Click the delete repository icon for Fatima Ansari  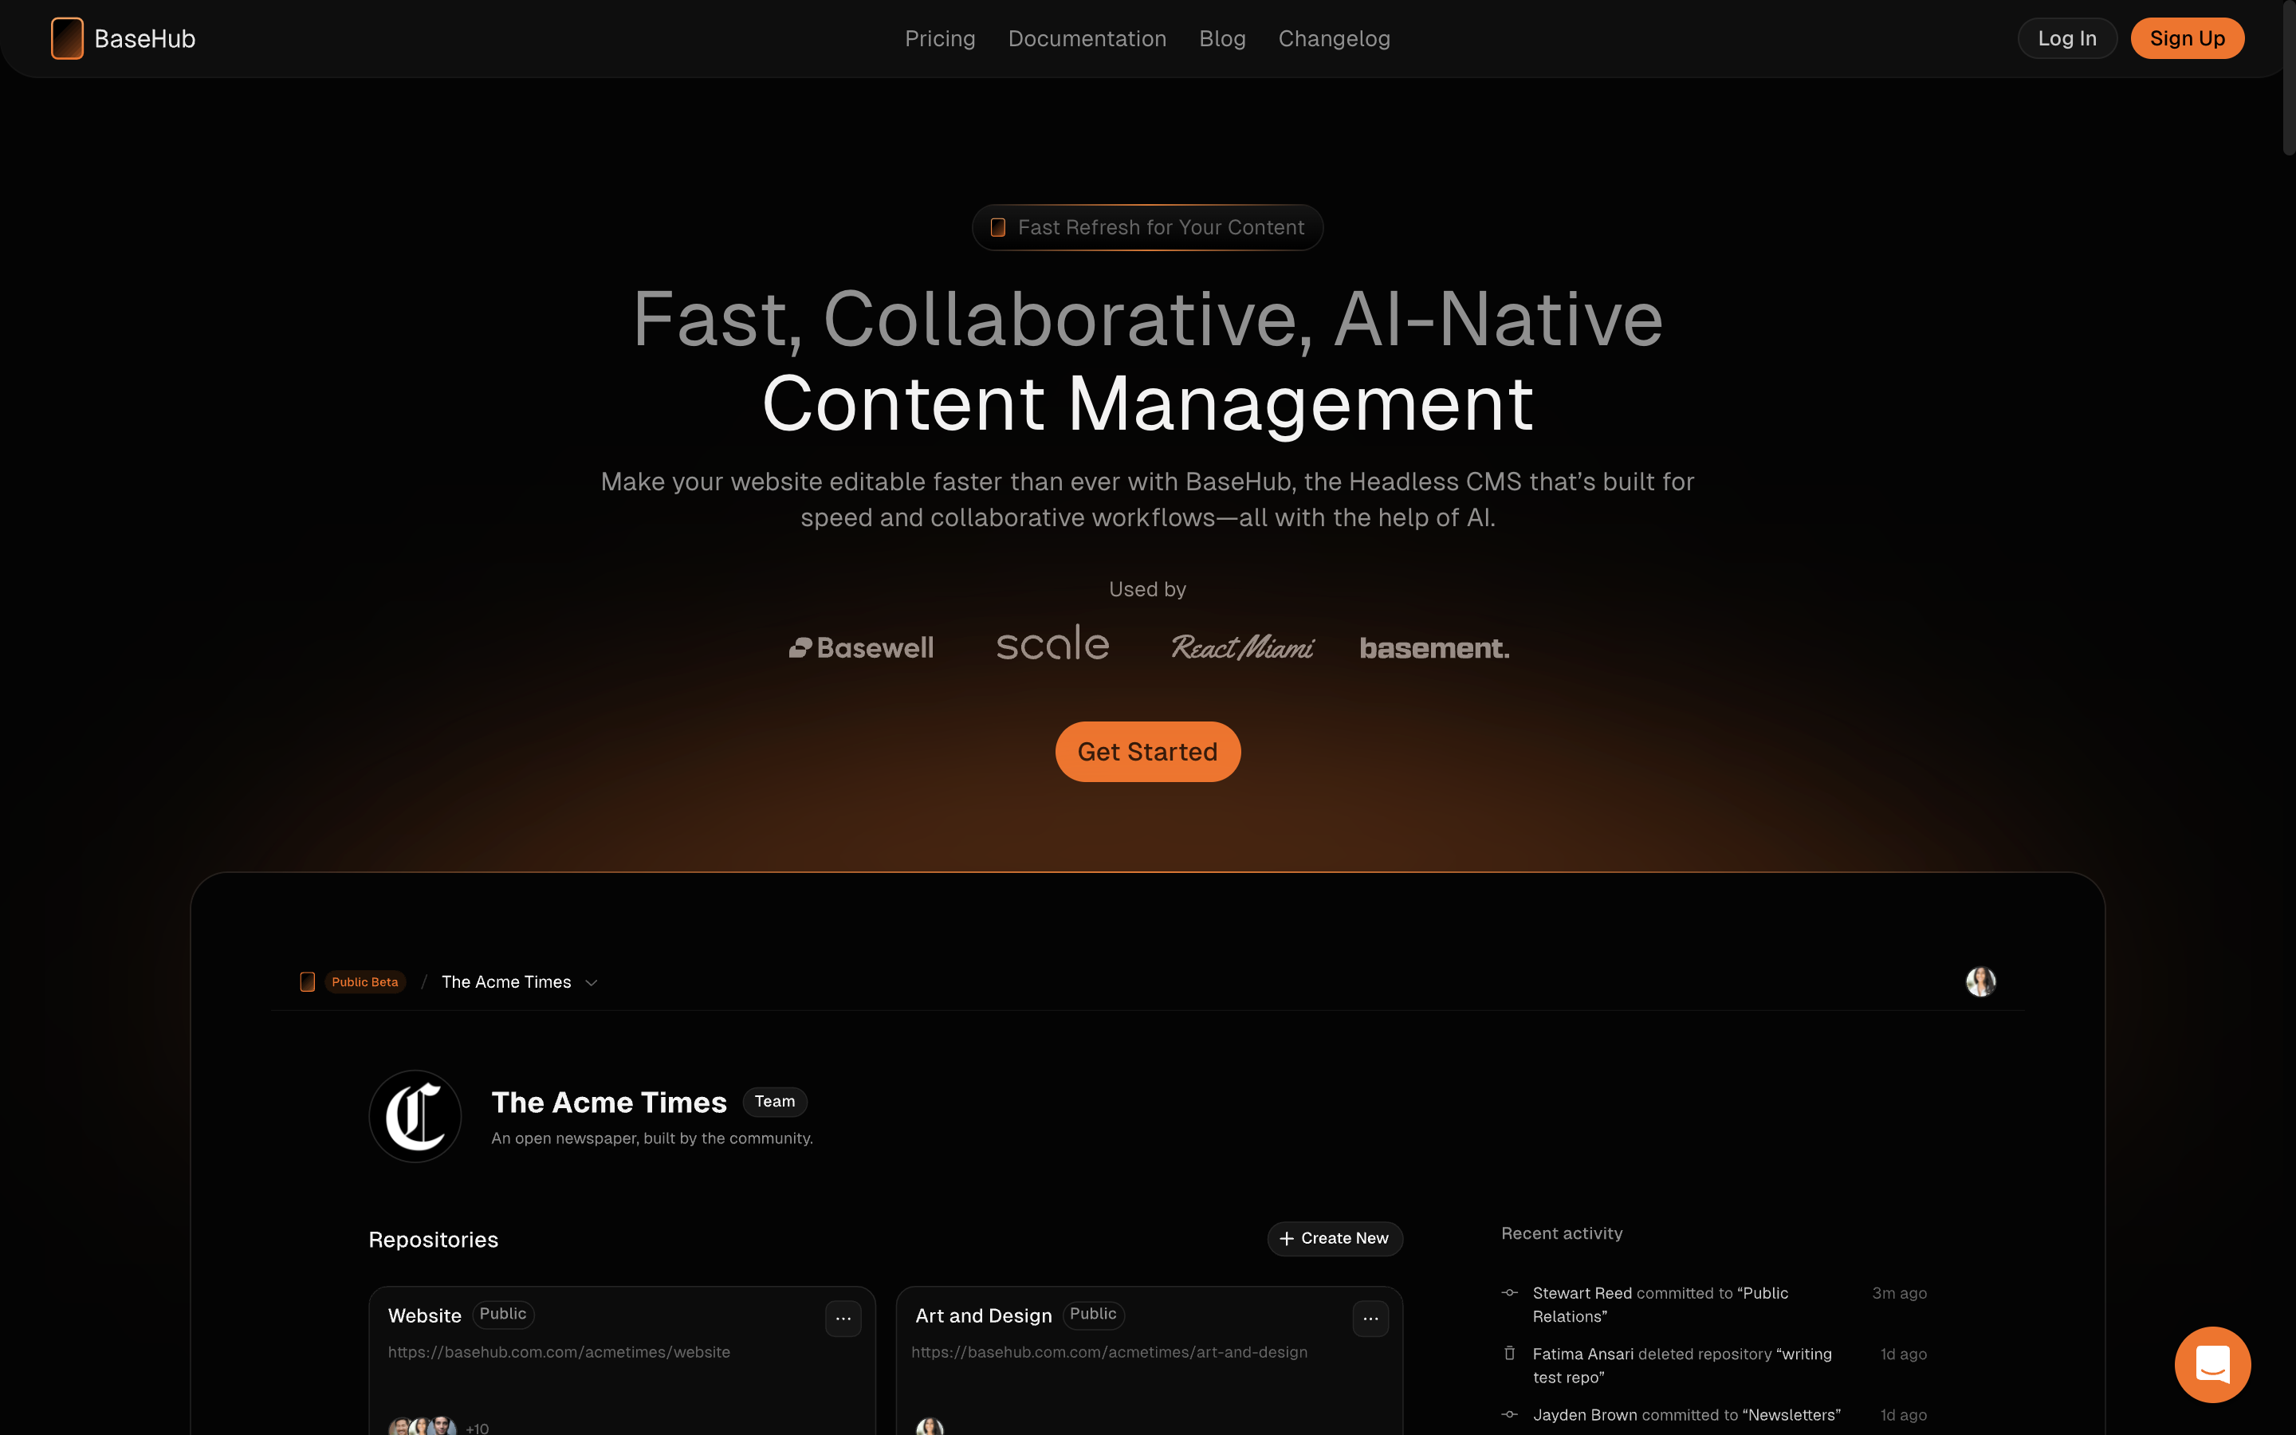point(1506,1354)
